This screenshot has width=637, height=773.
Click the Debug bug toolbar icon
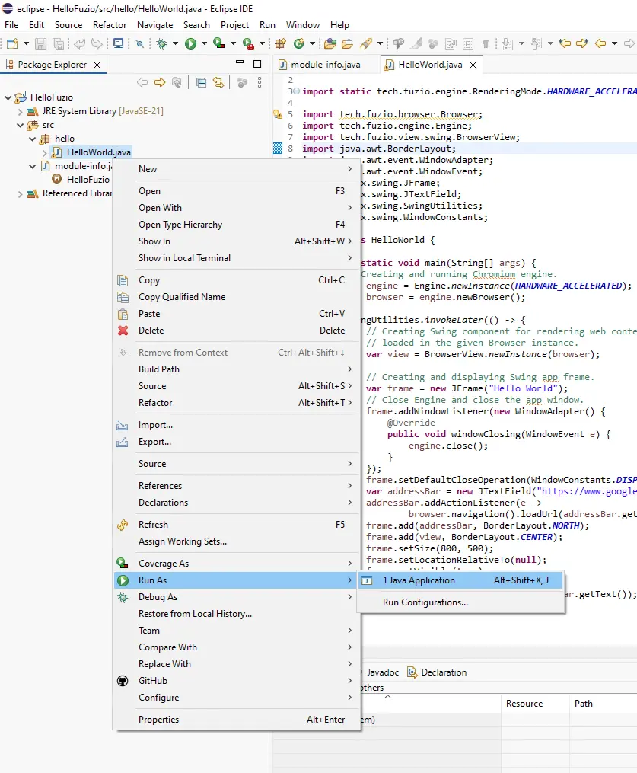(161, 44)
